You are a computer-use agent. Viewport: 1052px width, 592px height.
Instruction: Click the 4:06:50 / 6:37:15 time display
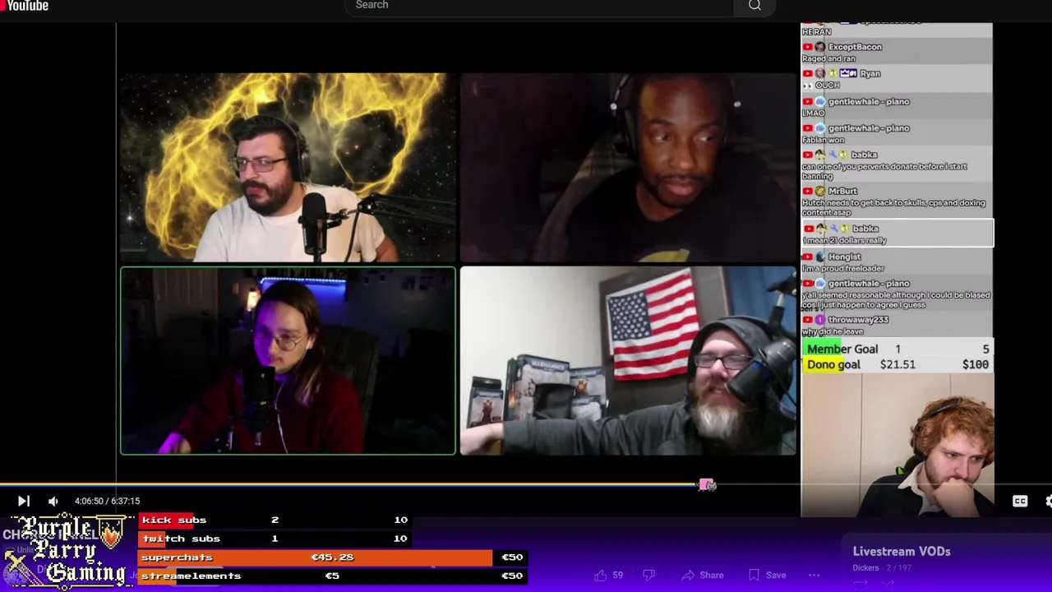pyautogui.click(x=107, y=501)
